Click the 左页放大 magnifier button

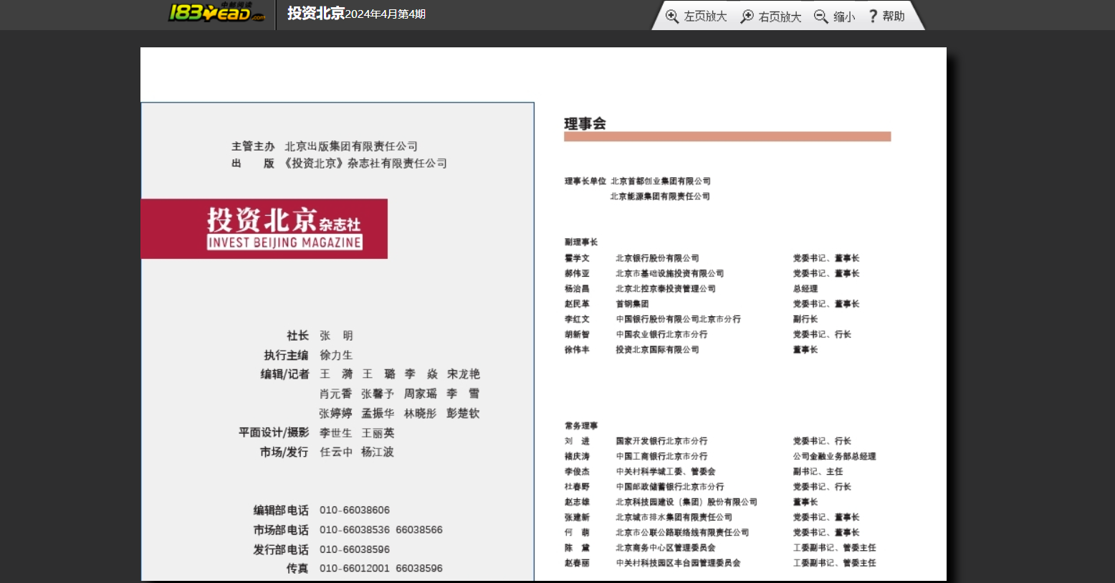point(696,16)
